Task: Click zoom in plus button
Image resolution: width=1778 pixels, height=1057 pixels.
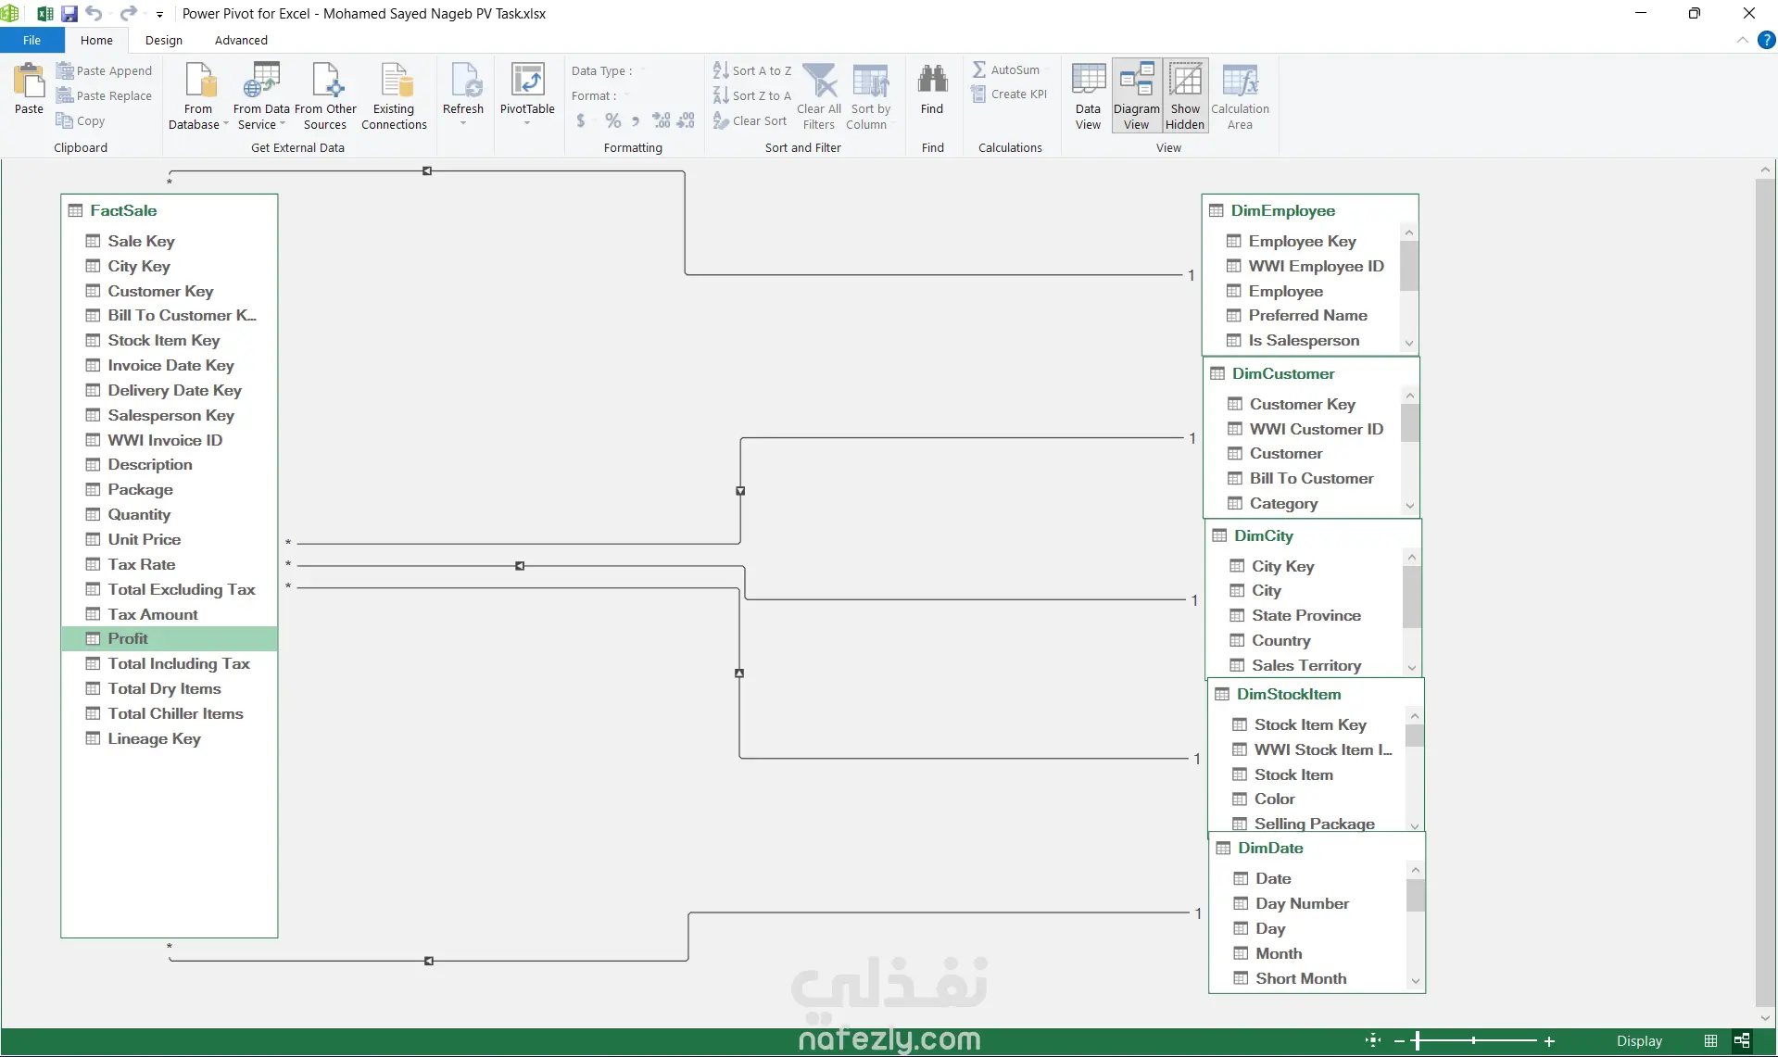Action: (x=1549, y=1040)
